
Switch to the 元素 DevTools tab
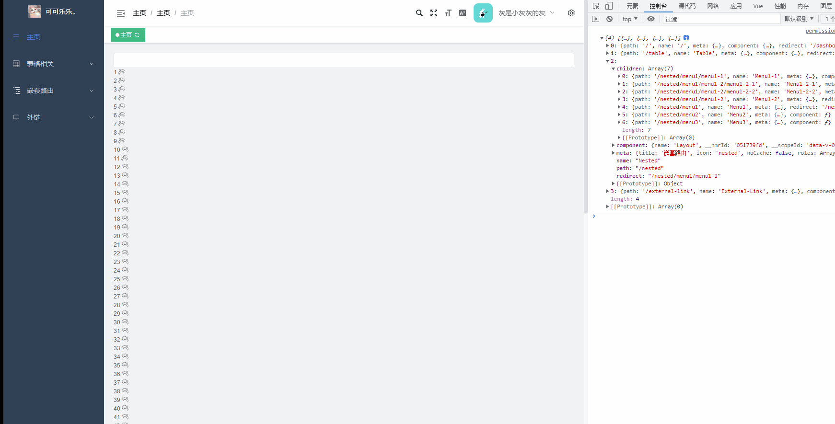click(x=632, y=6)
